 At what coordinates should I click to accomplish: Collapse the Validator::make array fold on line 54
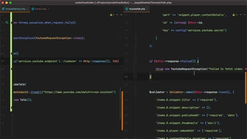(x=135, y=92)
